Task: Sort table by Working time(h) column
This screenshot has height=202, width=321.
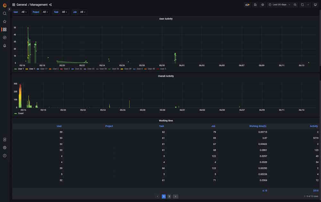Action: 257,126
